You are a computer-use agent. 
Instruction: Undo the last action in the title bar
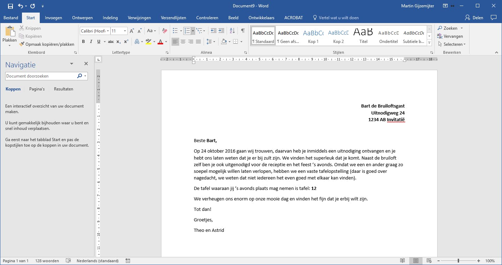coord(20,6)
